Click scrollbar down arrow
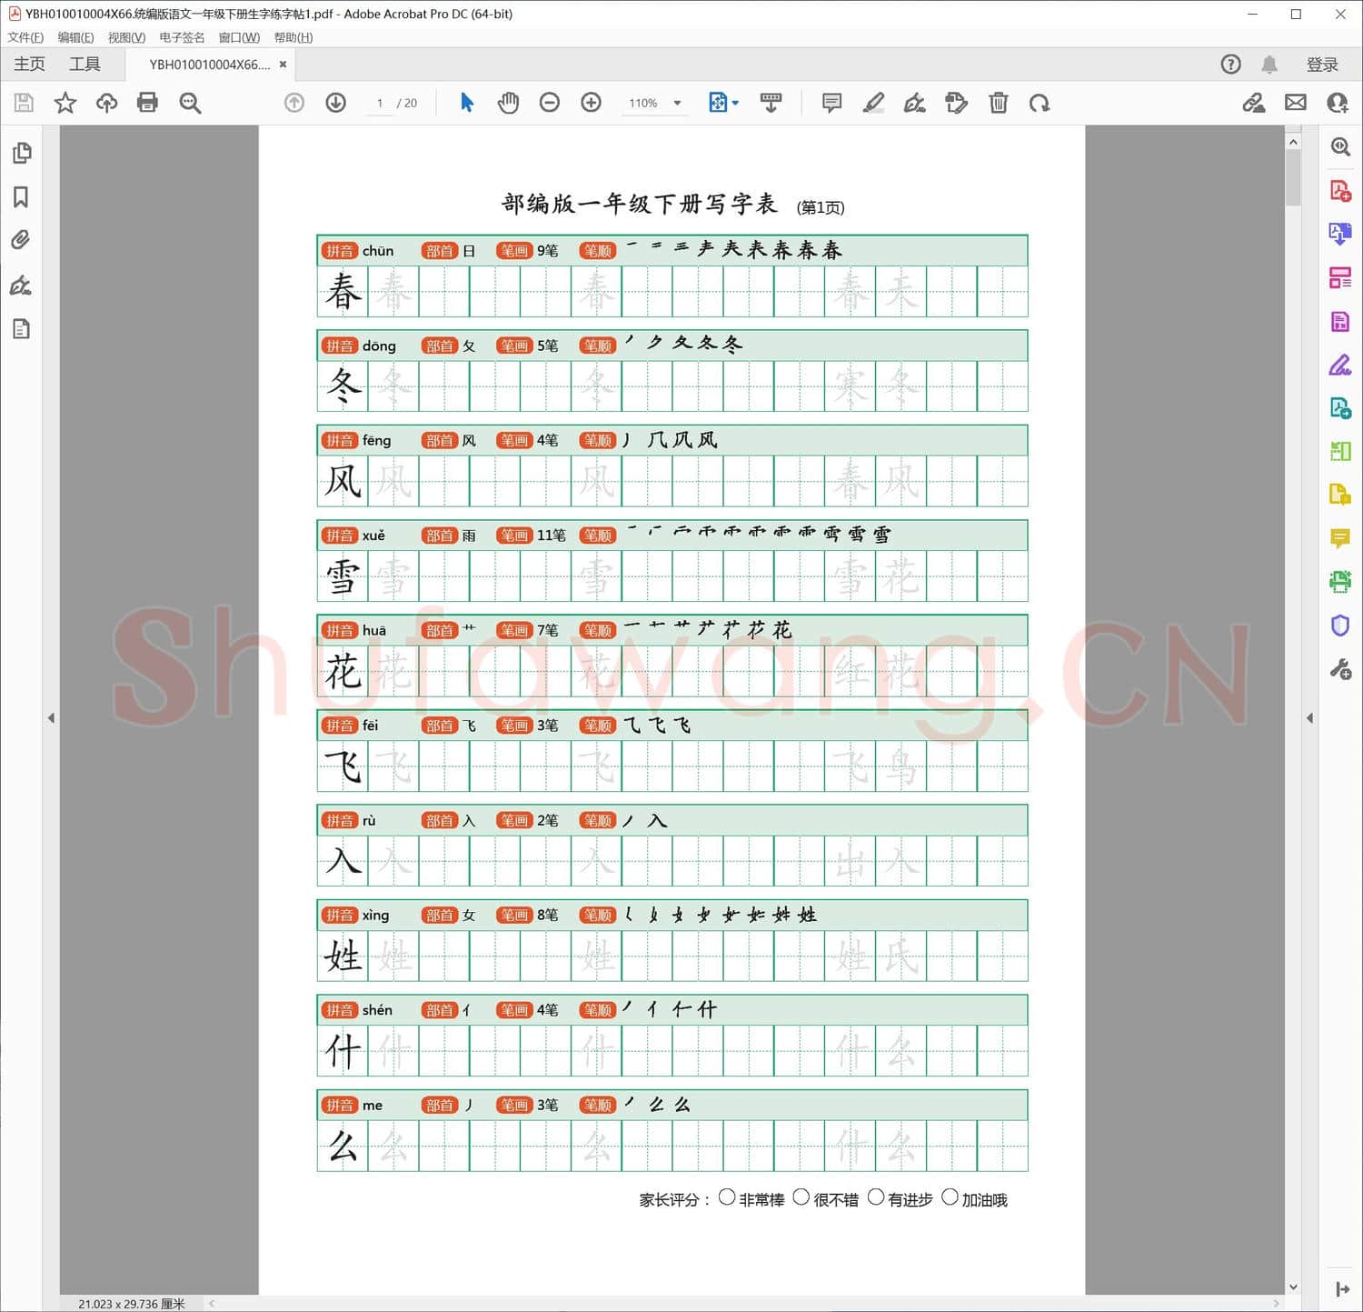The image size is (1363, 1312). (x=1293, y=1287)
